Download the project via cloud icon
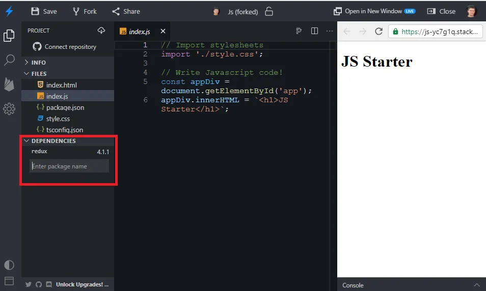The height and width of the screenshot is (291, 486). [101, 31]
